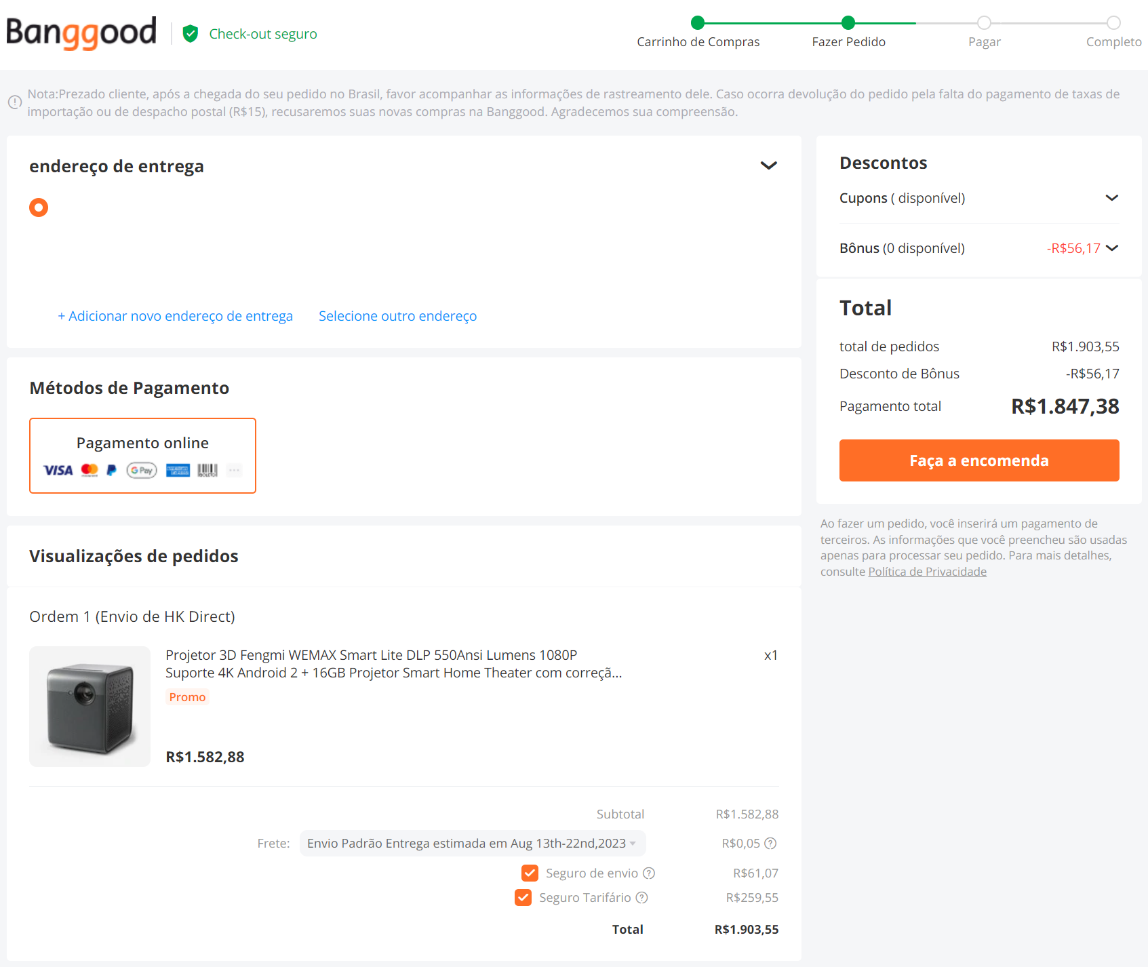Viewport: 1148px width, 967px height.
Task: Go to the Carrinho de Compras step
Action: pos(698,23)
